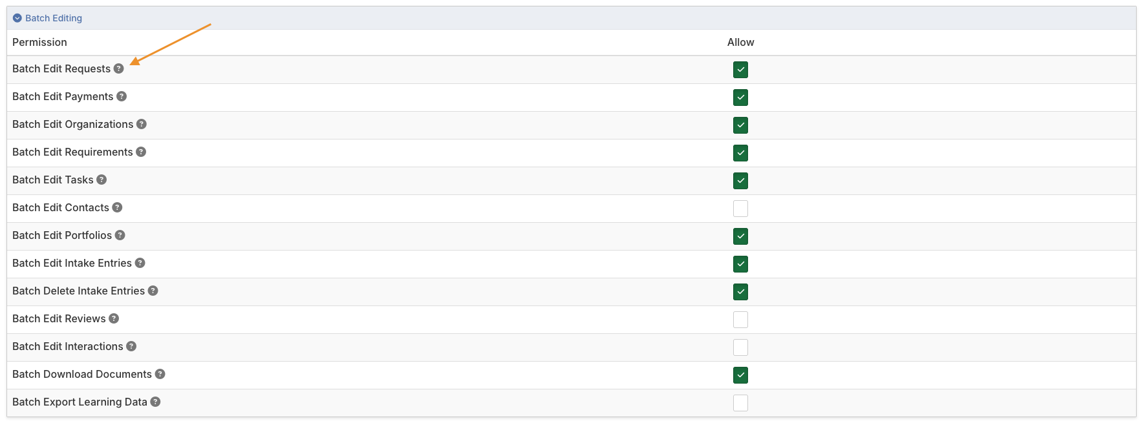Click the Batch Edit Intake Entries label
The image size is (1147, 423).
click(x=72, y=263)
